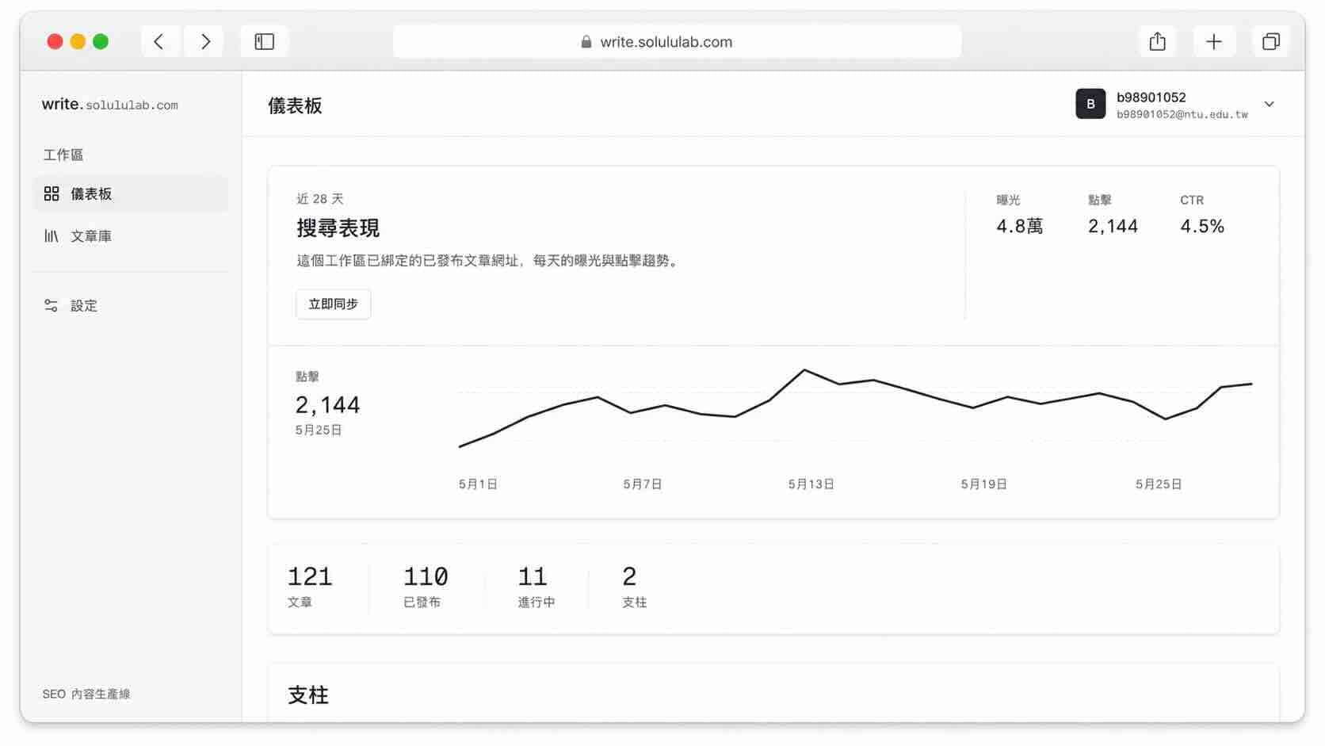1325x746 pixels.
Task: Click the 5月25日 axis label on chart
Action: (x=1159, y=484)
